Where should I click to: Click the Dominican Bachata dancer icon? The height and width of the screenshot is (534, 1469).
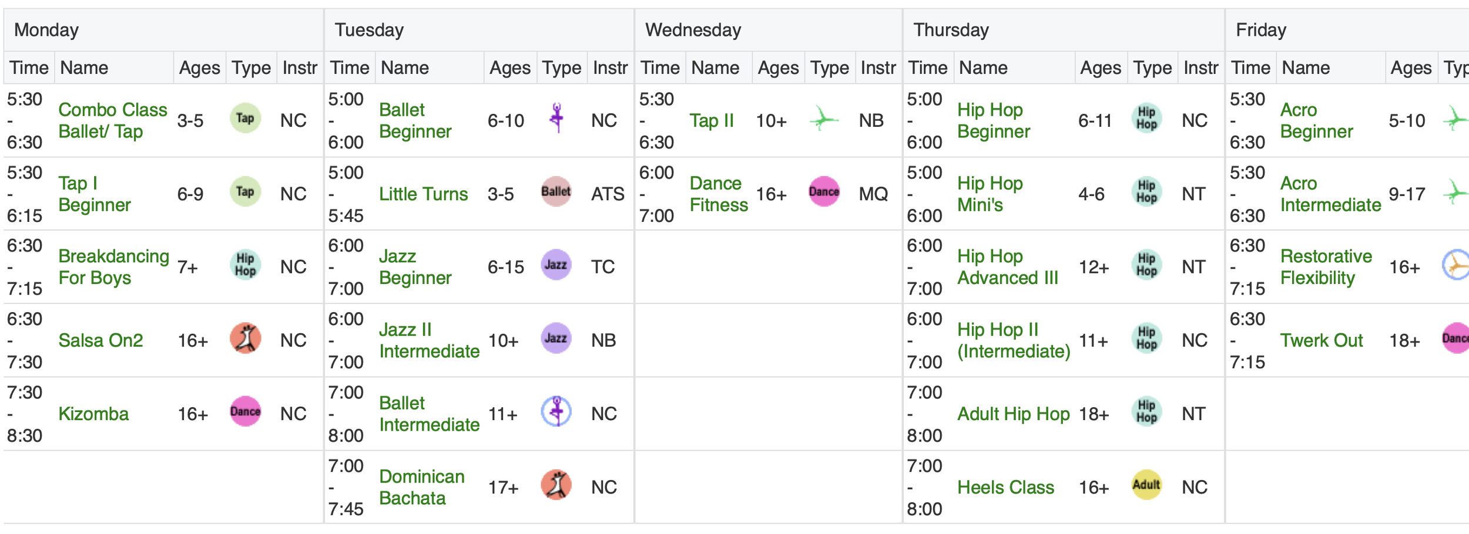pyautogui.click(x=556, y=485)
